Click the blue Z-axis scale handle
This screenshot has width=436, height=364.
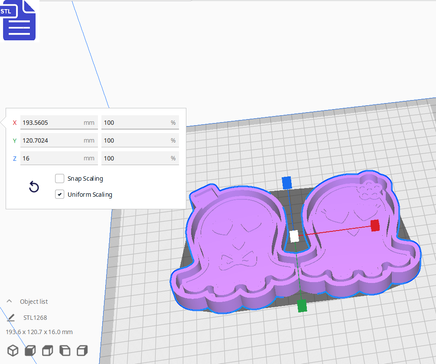[286, 183]
